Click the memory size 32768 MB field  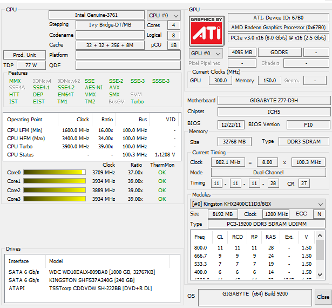tap(234, 142)
